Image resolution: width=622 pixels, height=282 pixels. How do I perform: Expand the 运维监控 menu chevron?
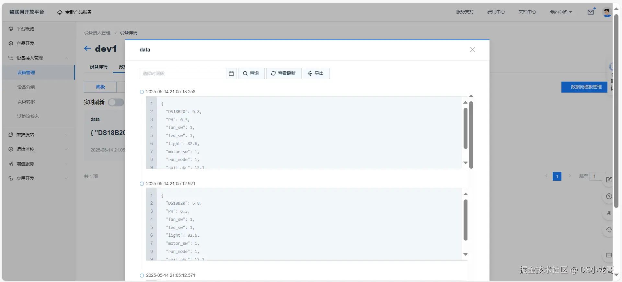pos(66,149)
